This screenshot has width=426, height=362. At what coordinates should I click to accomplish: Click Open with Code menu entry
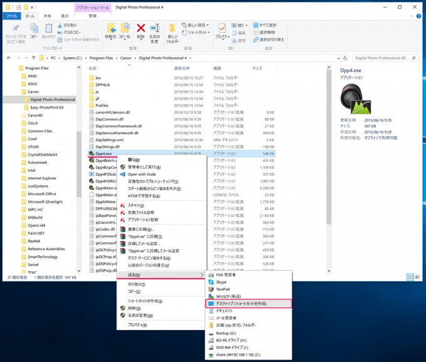coord(142,174)
